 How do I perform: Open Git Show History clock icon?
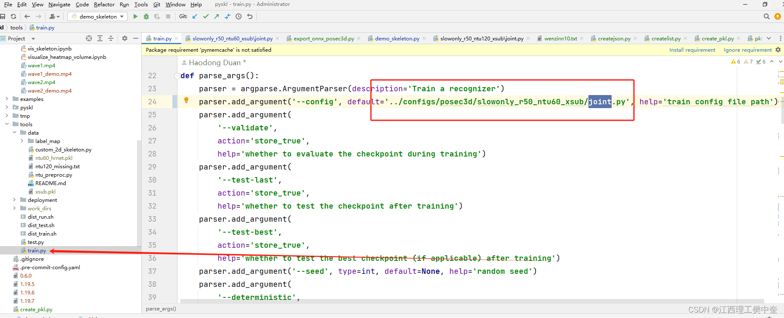pyautogui.click(x=239, y=16)
